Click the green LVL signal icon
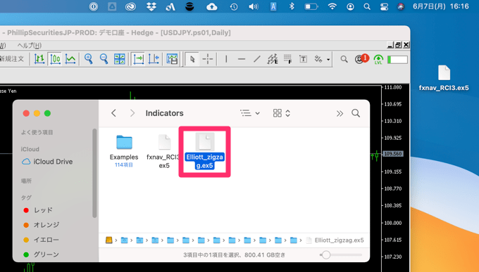The image size is (479, 272). (378, 59)
